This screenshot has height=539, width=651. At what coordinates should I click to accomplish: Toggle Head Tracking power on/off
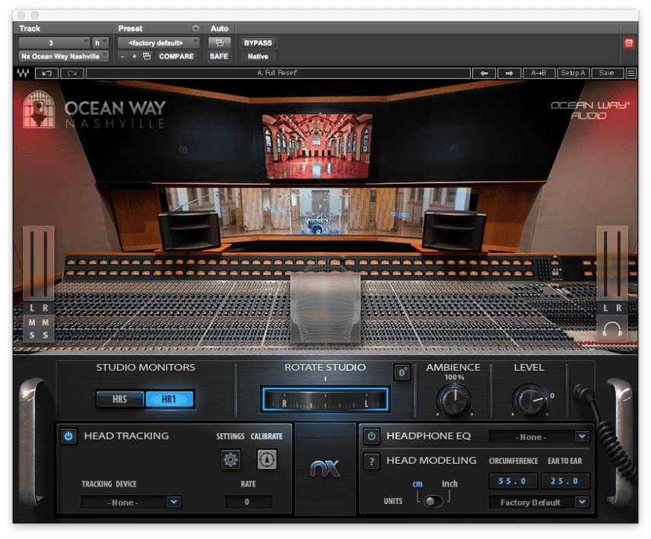point(68,436)
